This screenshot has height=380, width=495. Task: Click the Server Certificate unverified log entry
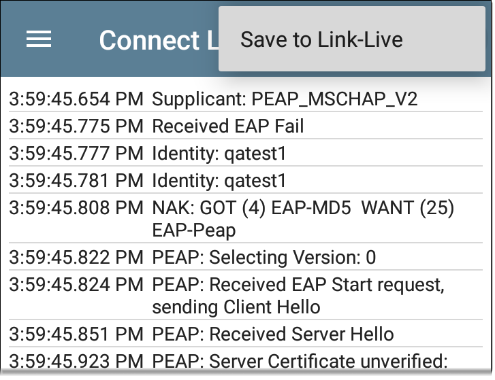pos(246,361)
